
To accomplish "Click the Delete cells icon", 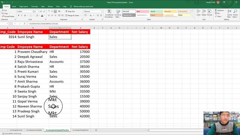I will (204, 13).
